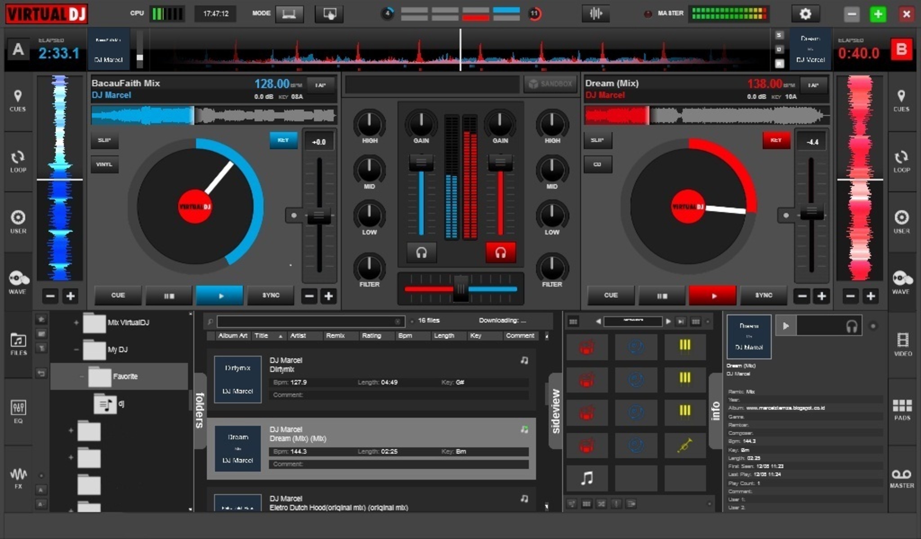Click the waveform display icon in top bar
This screenshot has width=921, height=539.
coord(595,13)
